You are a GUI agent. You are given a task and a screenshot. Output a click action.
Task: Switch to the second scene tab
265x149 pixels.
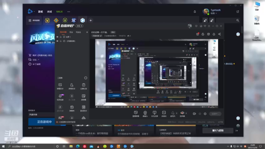tap(71, 32)
